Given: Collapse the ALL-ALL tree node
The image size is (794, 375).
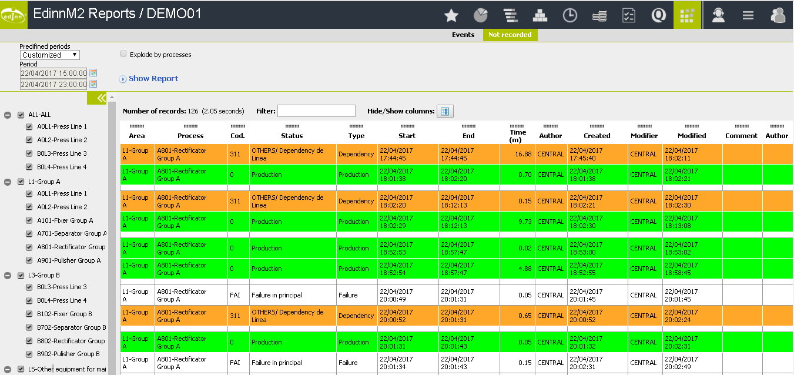Looking at the screenshot, I should coord(8,115).
